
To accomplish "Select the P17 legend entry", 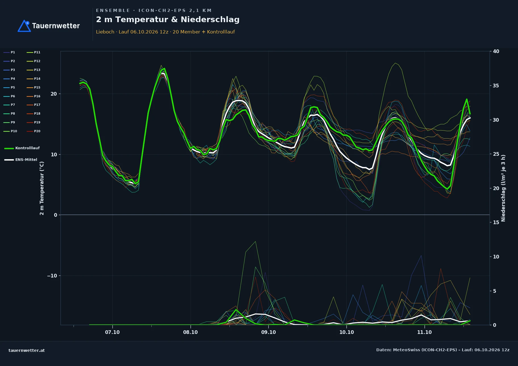I will coord(34,105).
